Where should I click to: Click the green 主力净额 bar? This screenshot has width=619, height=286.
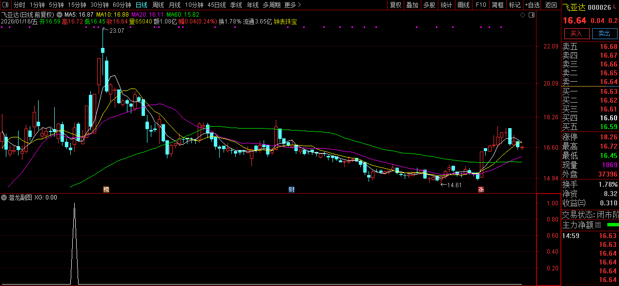tap(612, 225)
